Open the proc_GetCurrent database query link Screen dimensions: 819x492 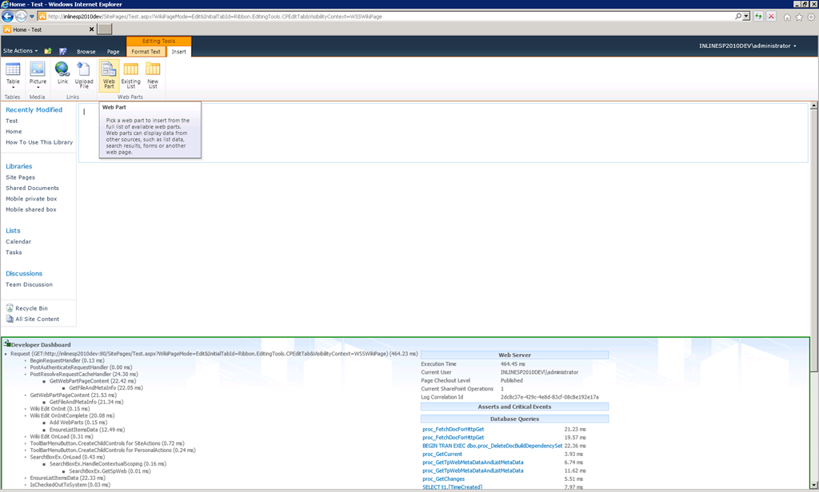point(441,454)
